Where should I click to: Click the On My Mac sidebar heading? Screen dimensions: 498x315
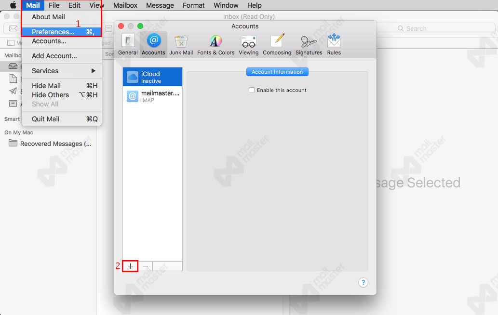[x=19, y=132]
